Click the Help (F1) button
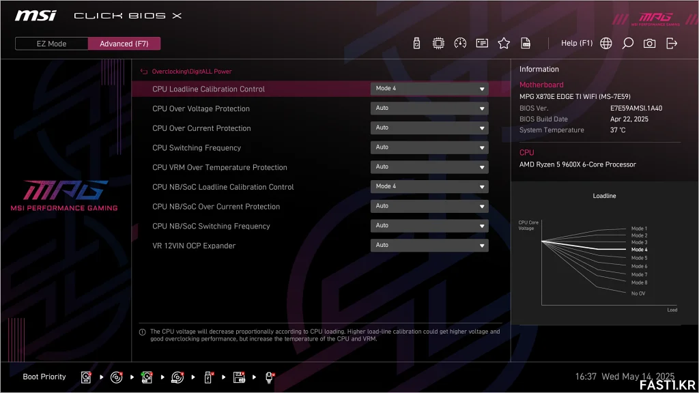Viewport: 699px width, 393px height. 577,43
